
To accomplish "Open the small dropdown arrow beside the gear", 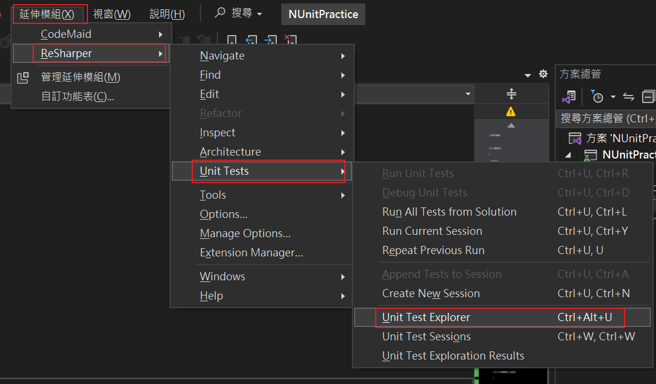I will click(x=528, y=75).
